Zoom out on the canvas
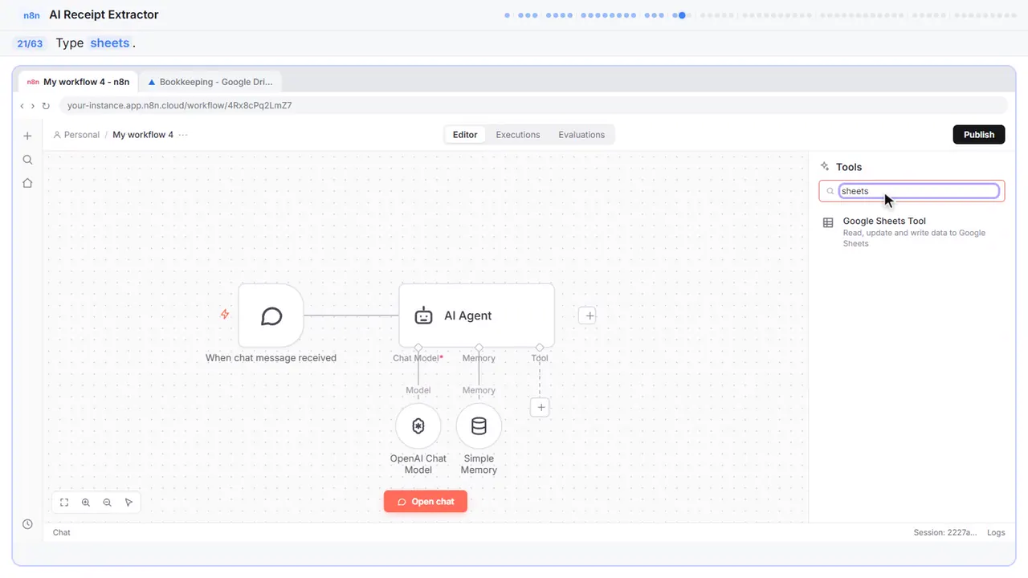This screenshot has width=1028, height=578. click(107, 503)
